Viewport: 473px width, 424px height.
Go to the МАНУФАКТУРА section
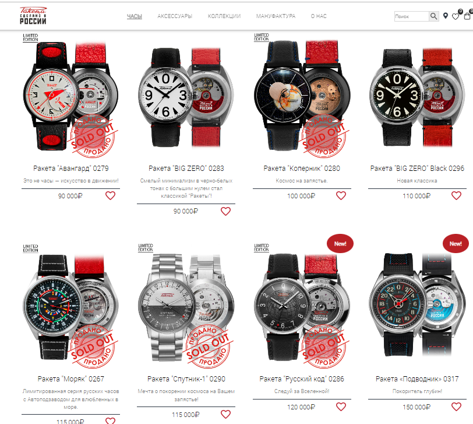click(x=276, y=16)
